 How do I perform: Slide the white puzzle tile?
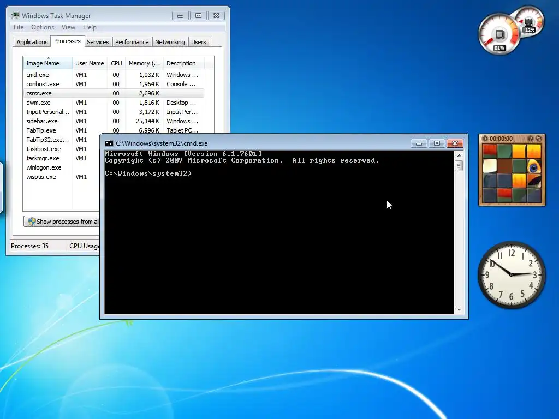click(x=490, y=166)
